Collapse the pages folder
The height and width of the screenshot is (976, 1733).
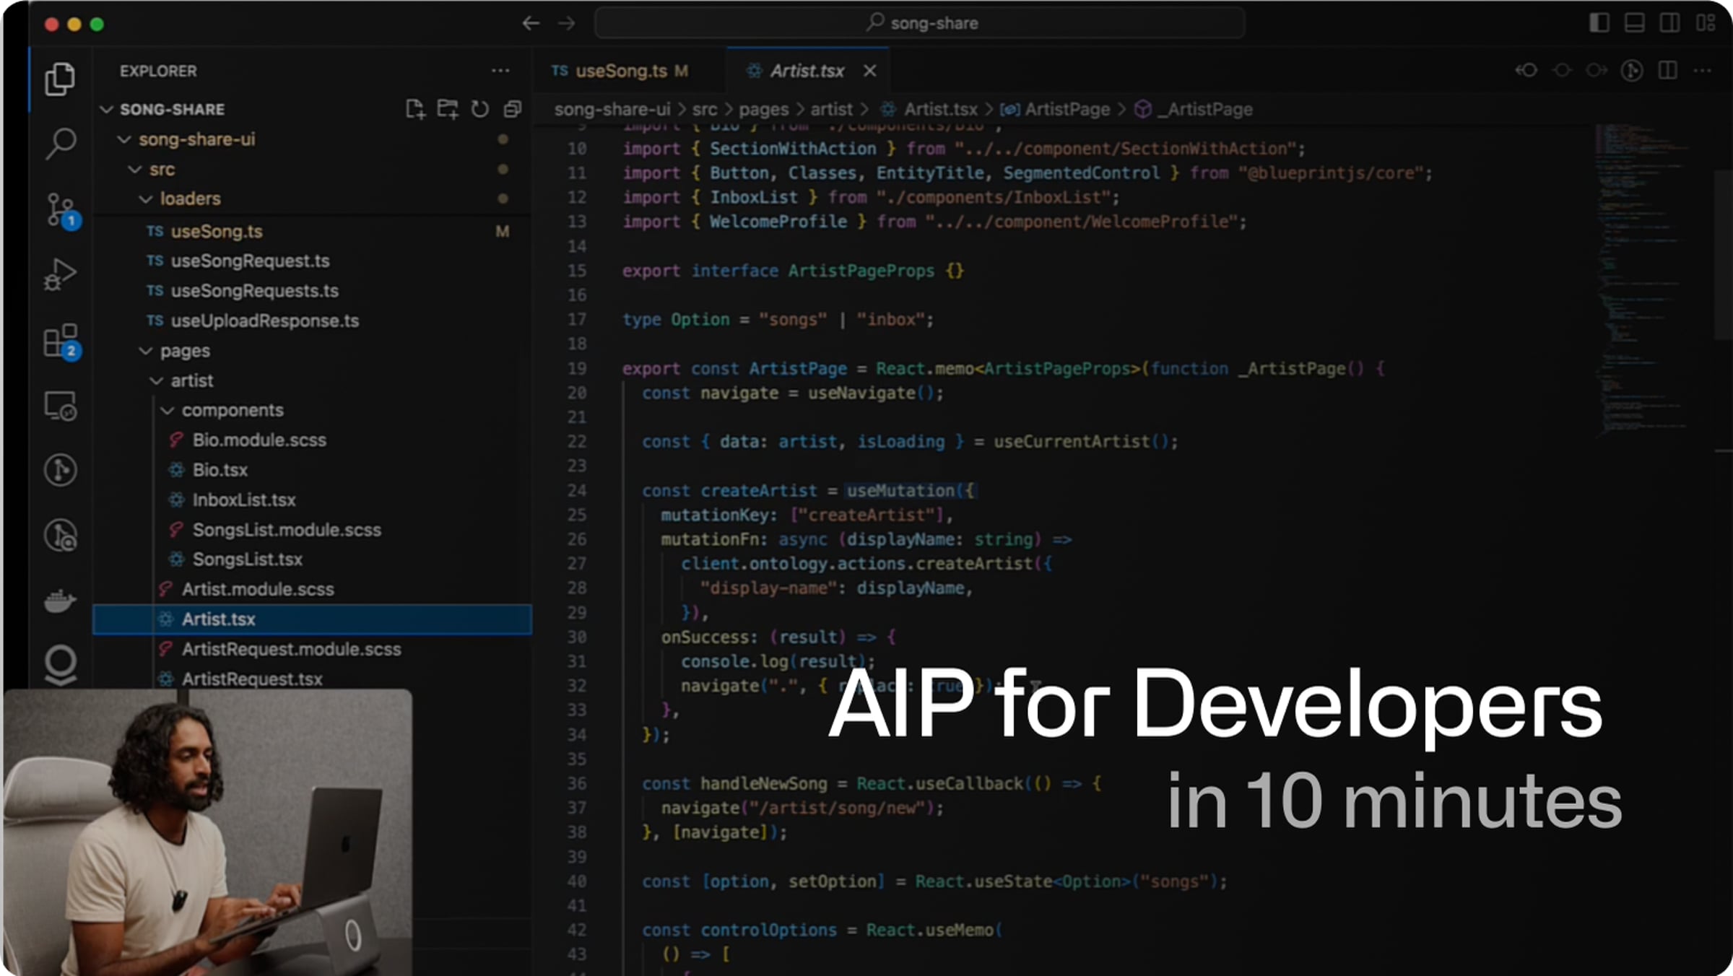coord(146,351)
